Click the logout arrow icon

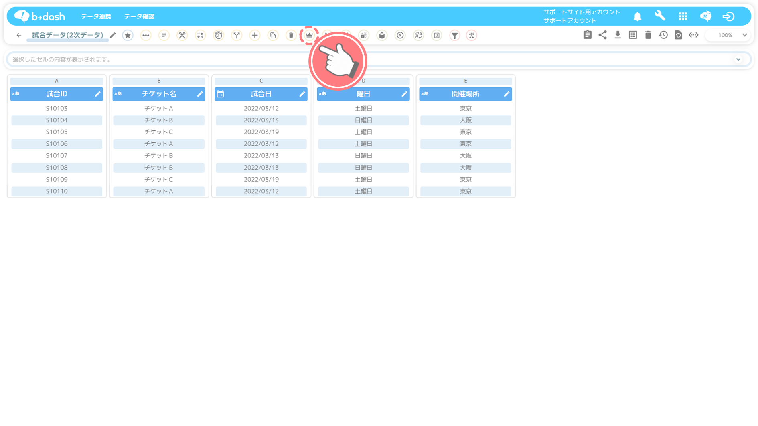[x=728, y=16]
